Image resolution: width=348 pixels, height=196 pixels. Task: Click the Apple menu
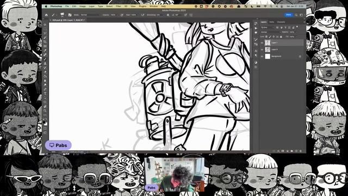click(x=46, y=6)
